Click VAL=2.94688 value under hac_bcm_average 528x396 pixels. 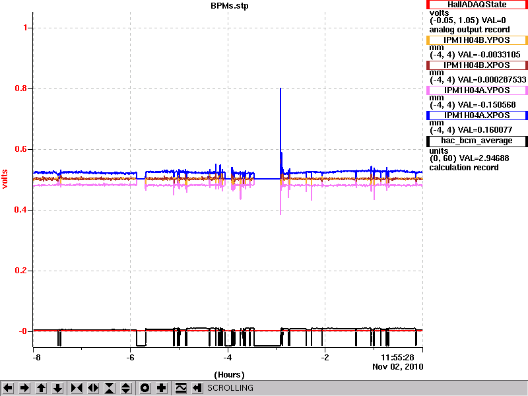tap(483, 158)
